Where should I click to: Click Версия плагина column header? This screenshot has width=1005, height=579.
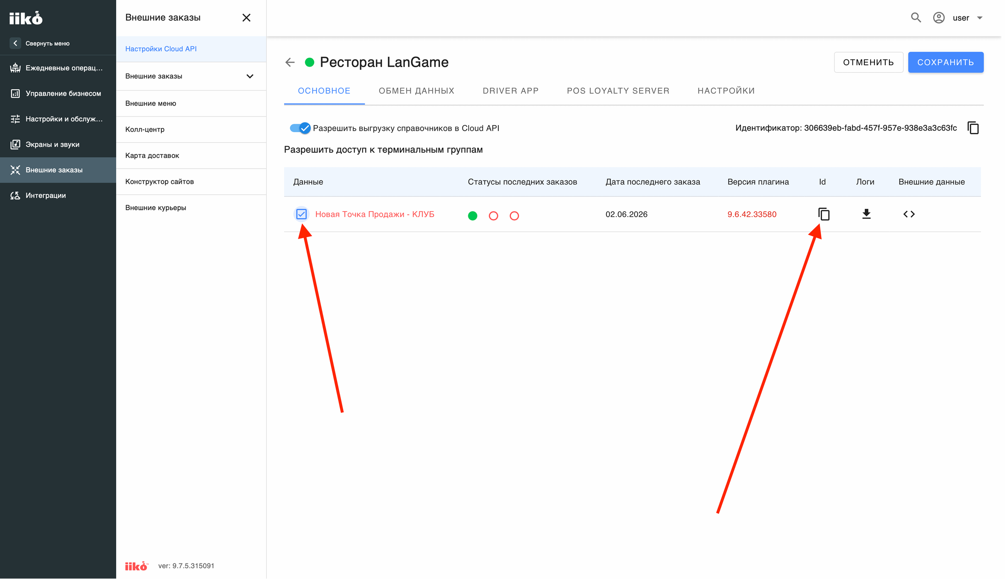click(x=758, y=182)
